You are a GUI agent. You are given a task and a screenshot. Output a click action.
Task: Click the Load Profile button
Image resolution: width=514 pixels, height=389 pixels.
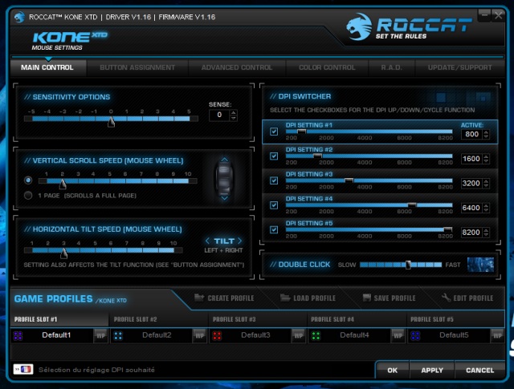click(308, 298)
